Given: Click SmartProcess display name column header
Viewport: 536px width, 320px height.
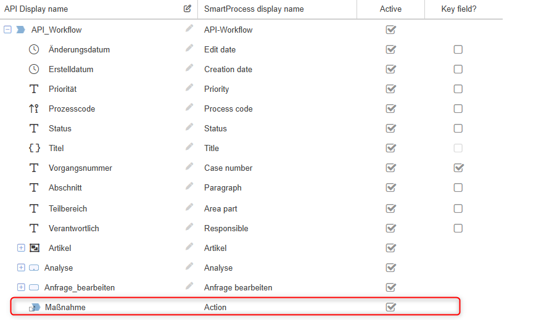Looking at the screenshot, I should pyautogui.click(x=254, y=9).
